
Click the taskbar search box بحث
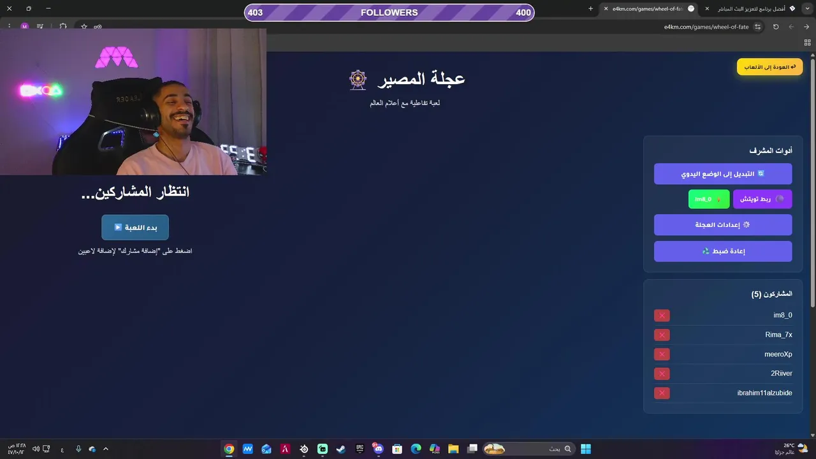point(528,449)
